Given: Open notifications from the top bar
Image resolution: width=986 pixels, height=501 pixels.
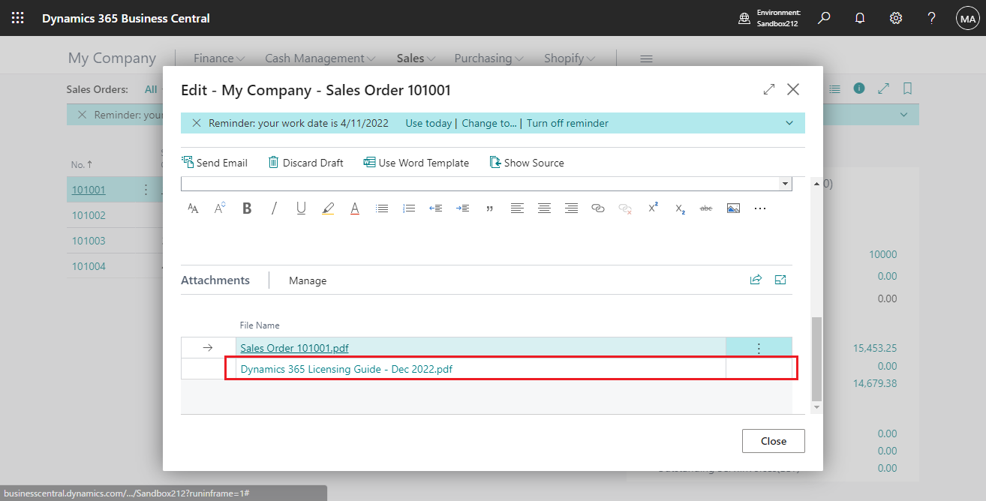Looking at the screenshot, I should tap(859, 17).
